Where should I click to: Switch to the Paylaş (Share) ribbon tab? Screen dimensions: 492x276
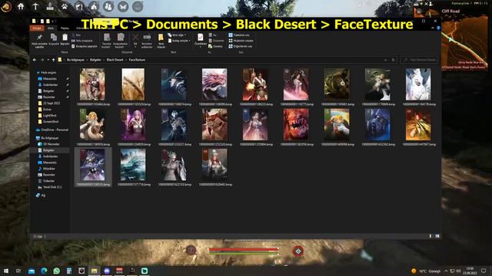point(65,28)
